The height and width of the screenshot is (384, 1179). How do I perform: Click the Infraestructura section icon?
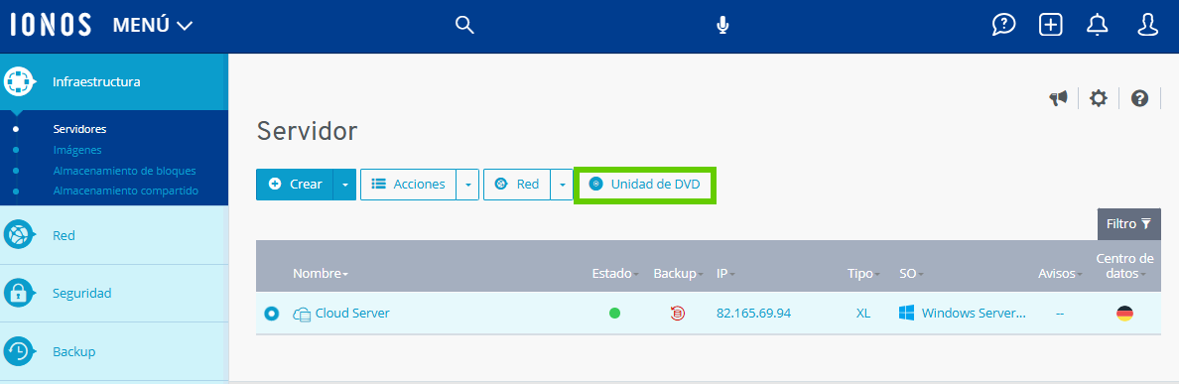(x=20, y=81)
